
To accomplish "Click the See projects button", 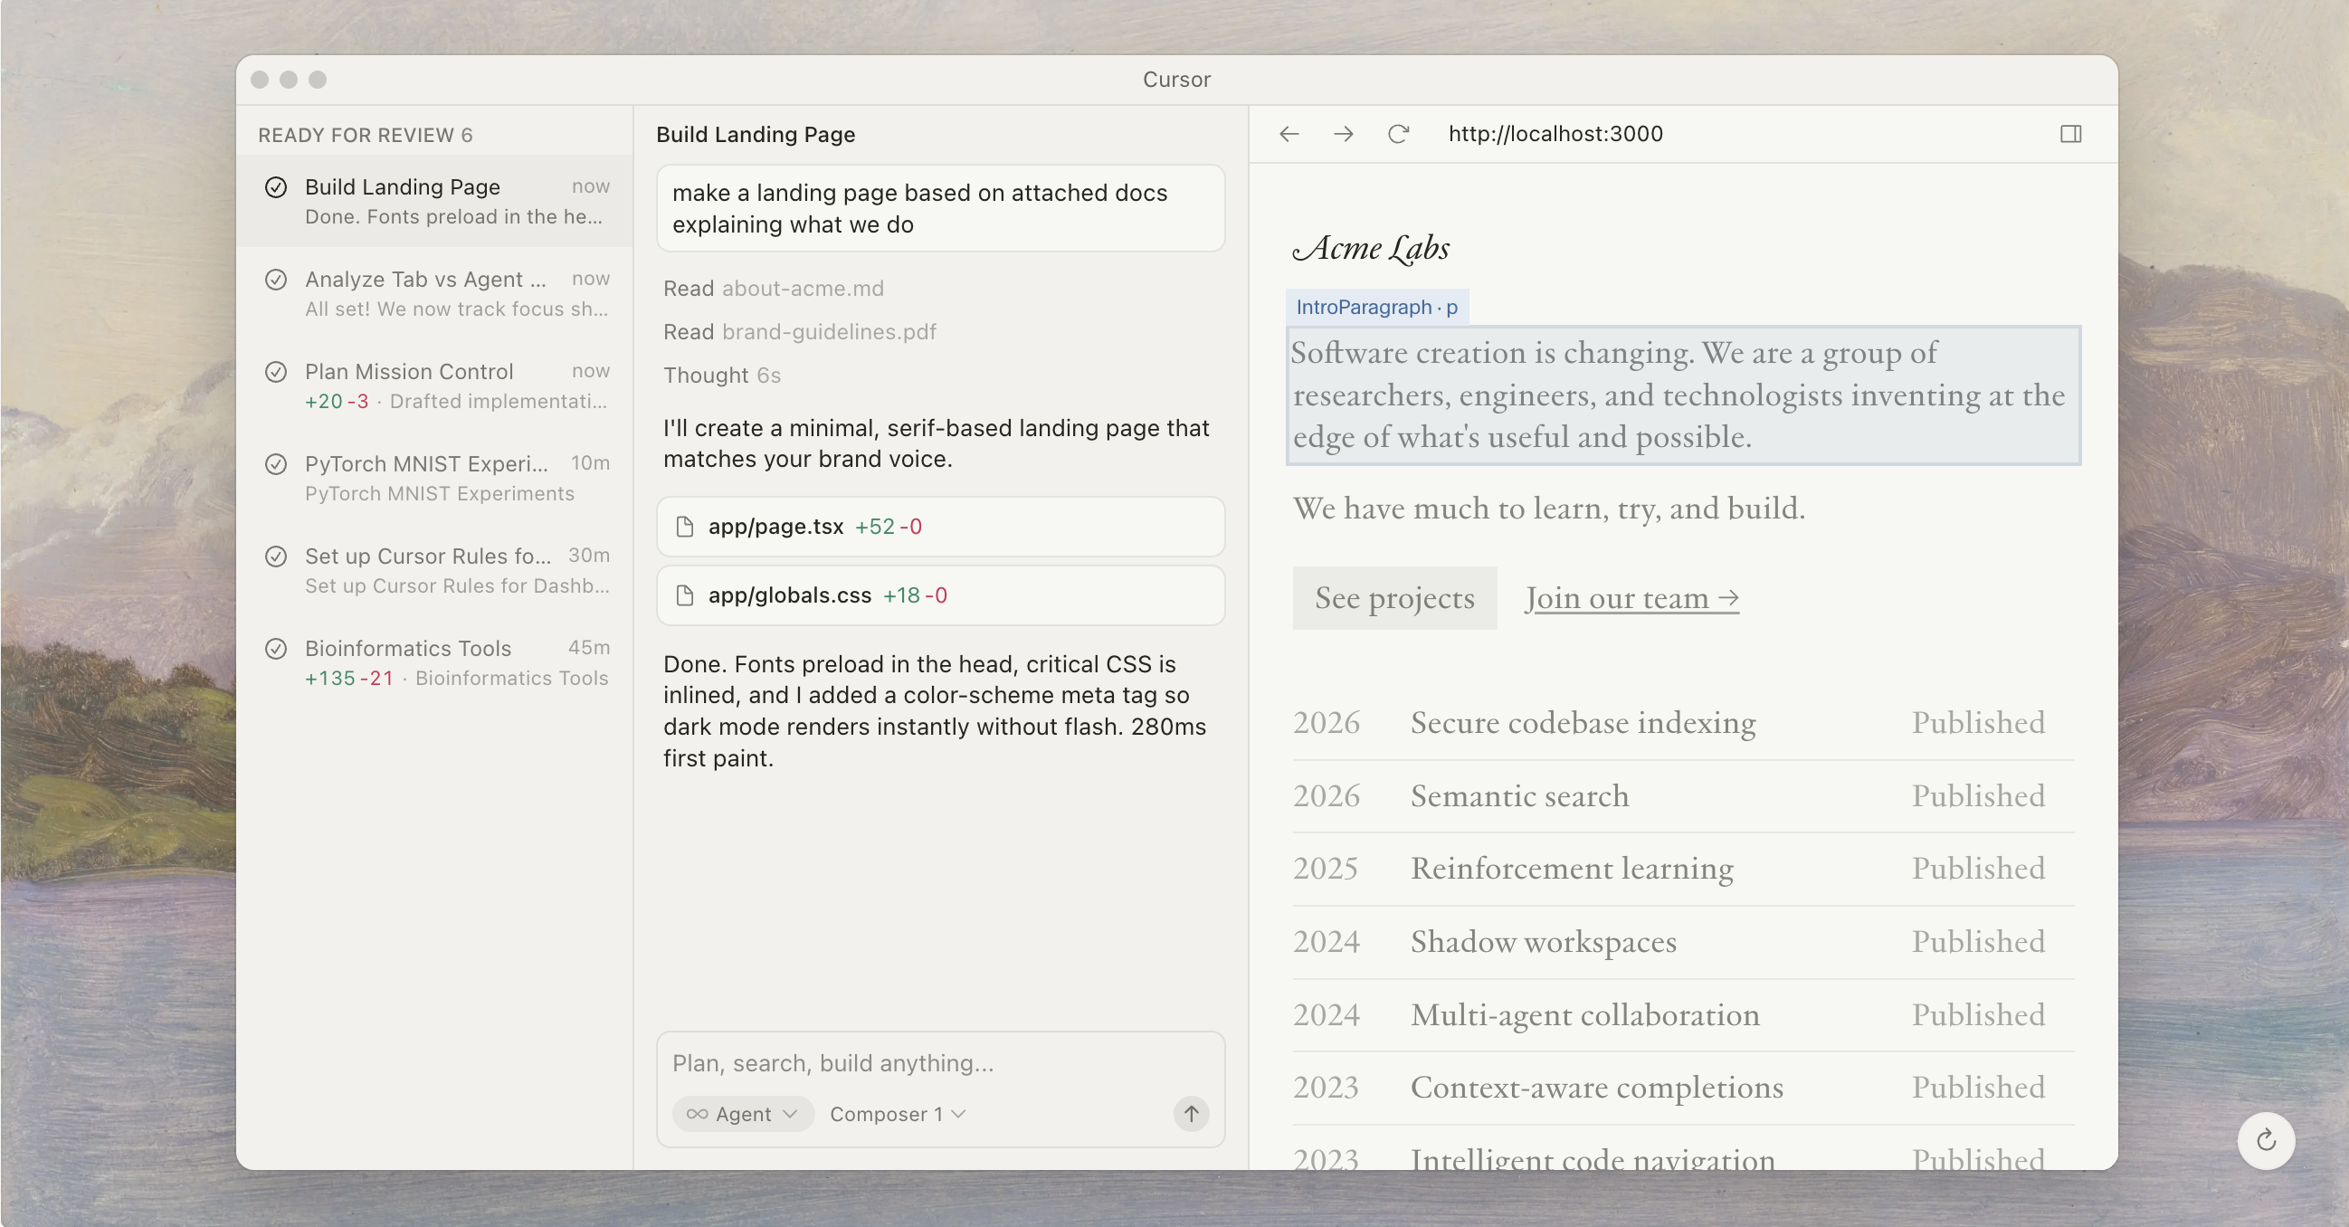I will [1393, 598].
